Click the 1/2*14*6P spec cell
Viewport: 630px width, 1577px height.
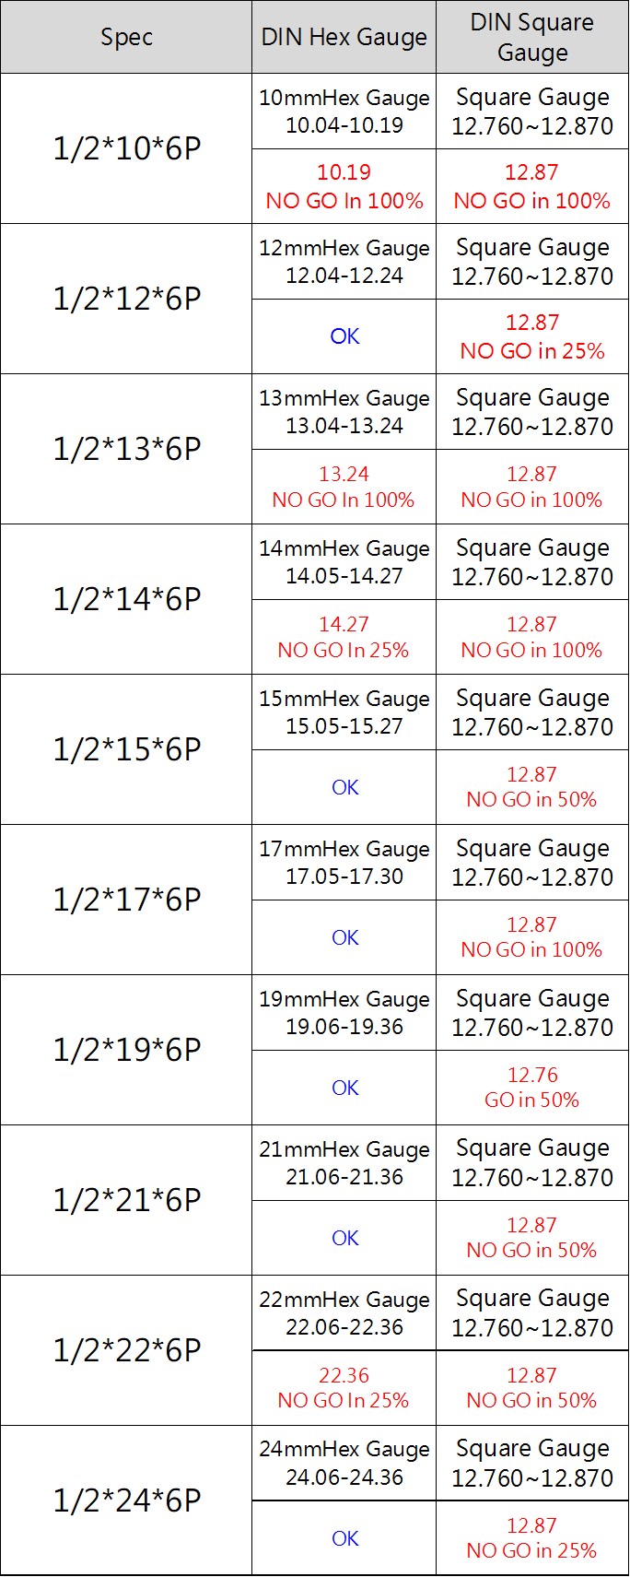(x=126, y=600)
